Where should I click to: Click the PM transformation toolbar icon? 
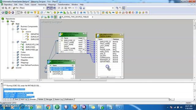48,13
